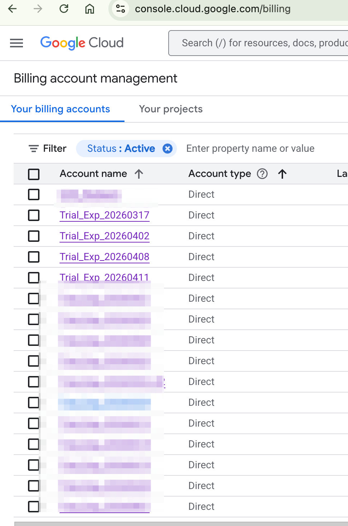Click the Account name column header
The image size is (348, 526).
93,174
